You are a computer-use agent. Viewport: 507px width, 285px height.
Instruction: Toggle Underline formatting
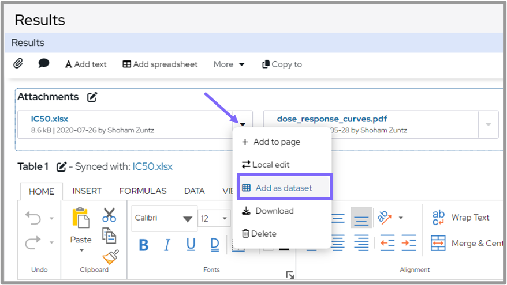pos(191,245)
